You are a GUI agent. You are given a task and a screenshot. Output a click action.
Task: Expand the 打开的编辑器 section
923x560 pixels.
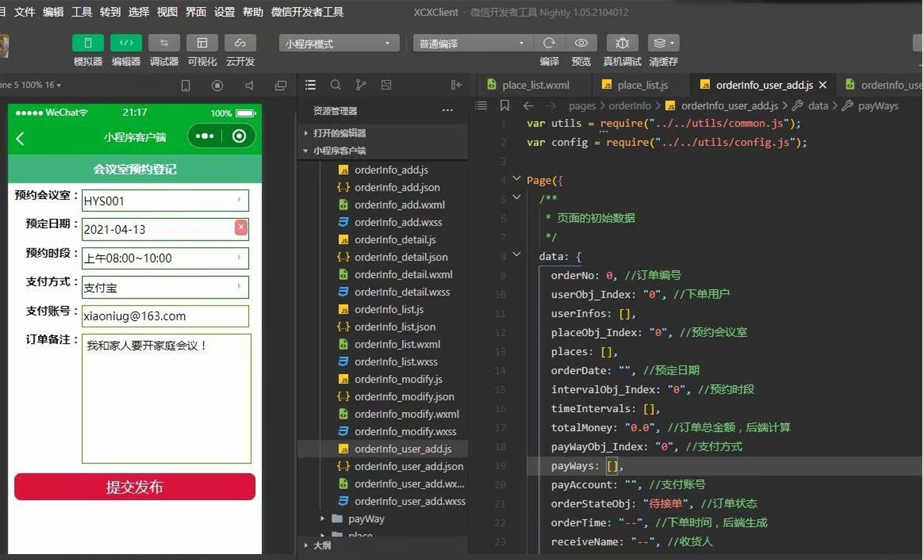[x=383, y=133]
